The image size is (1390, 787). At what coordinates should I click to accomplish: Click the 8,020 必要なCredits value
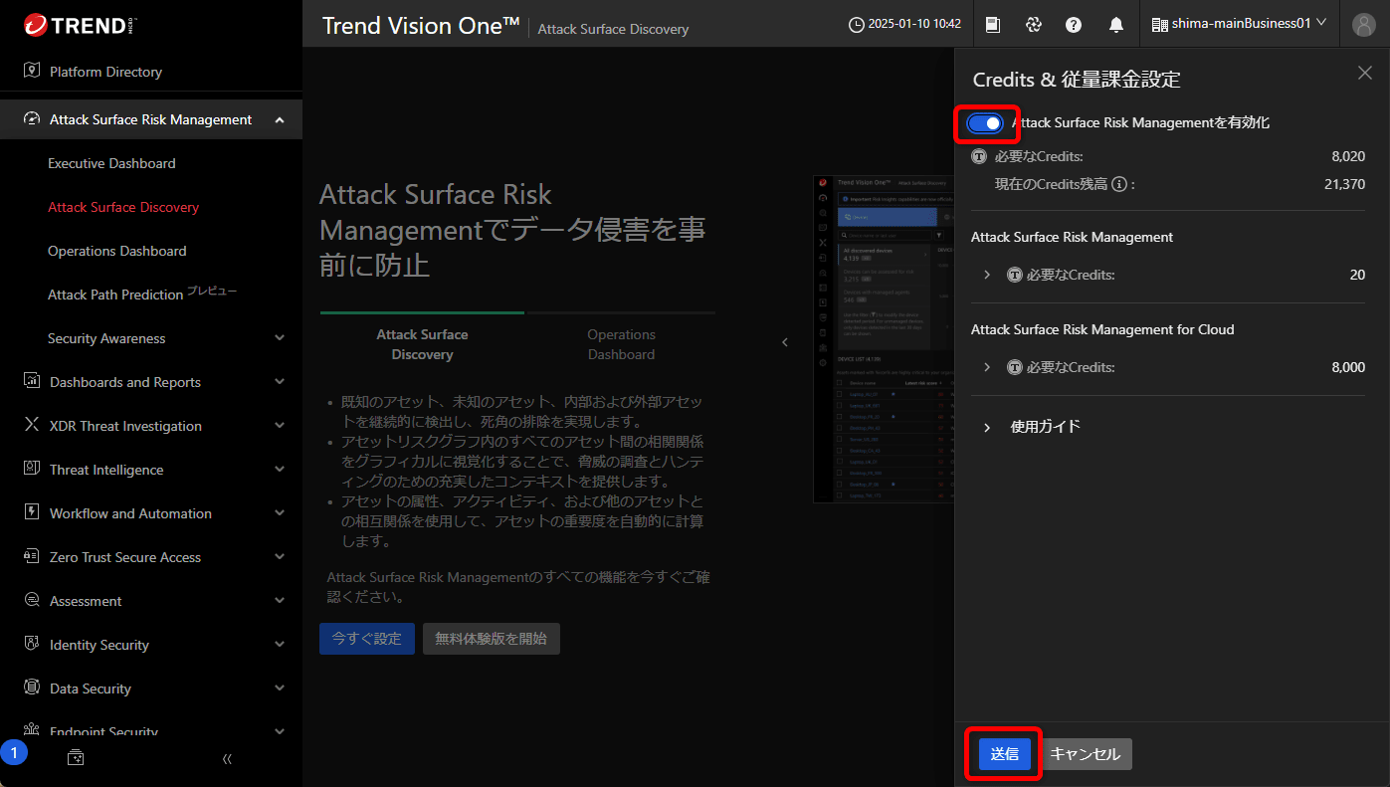click(x=1348, y=156)
